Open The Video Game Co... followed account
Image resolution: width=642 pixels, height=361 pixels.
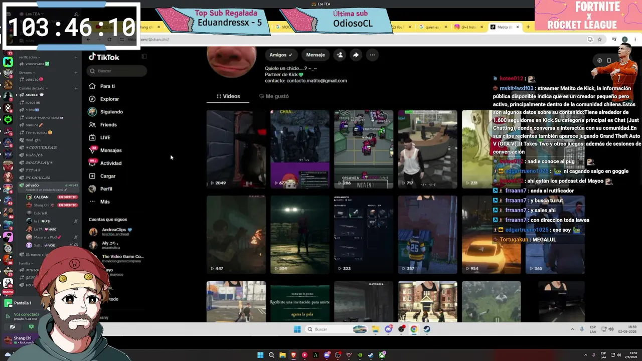click(116, 258)
